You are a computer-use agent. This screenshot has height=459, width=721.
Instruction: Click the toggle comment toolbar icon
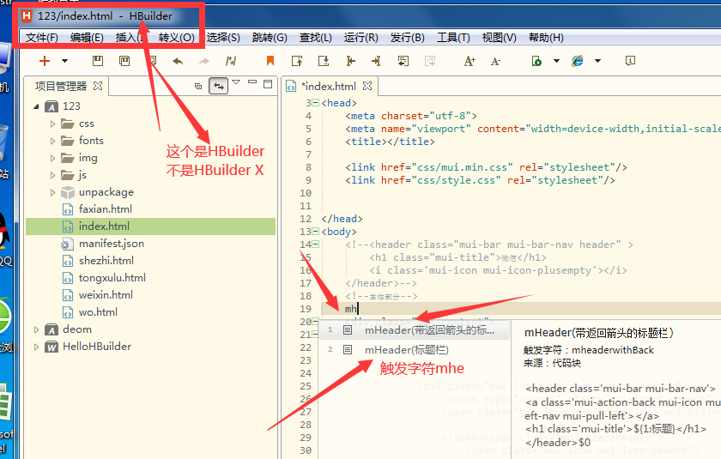pyautogui.click(x=231, y=61)
